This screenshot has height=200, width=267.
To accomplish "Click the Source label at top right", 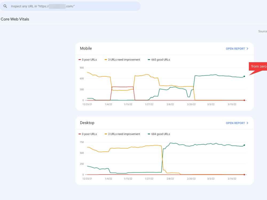I will (262, 31).
